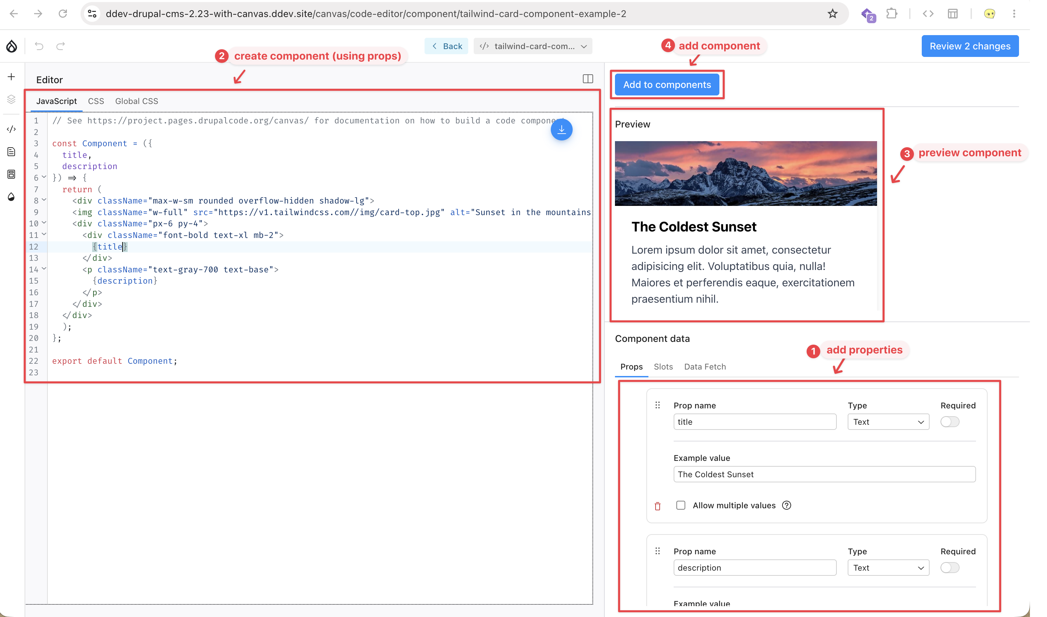Open the add (plus) sidebar panel
The width and height of the screenshot is (1047, 617).
(11, 77)
